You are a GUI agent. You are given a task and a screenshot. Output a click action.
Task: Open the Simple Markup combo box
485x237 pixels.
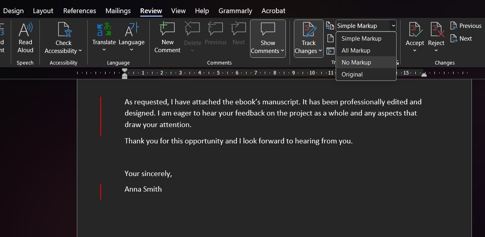tap(366, 26)
